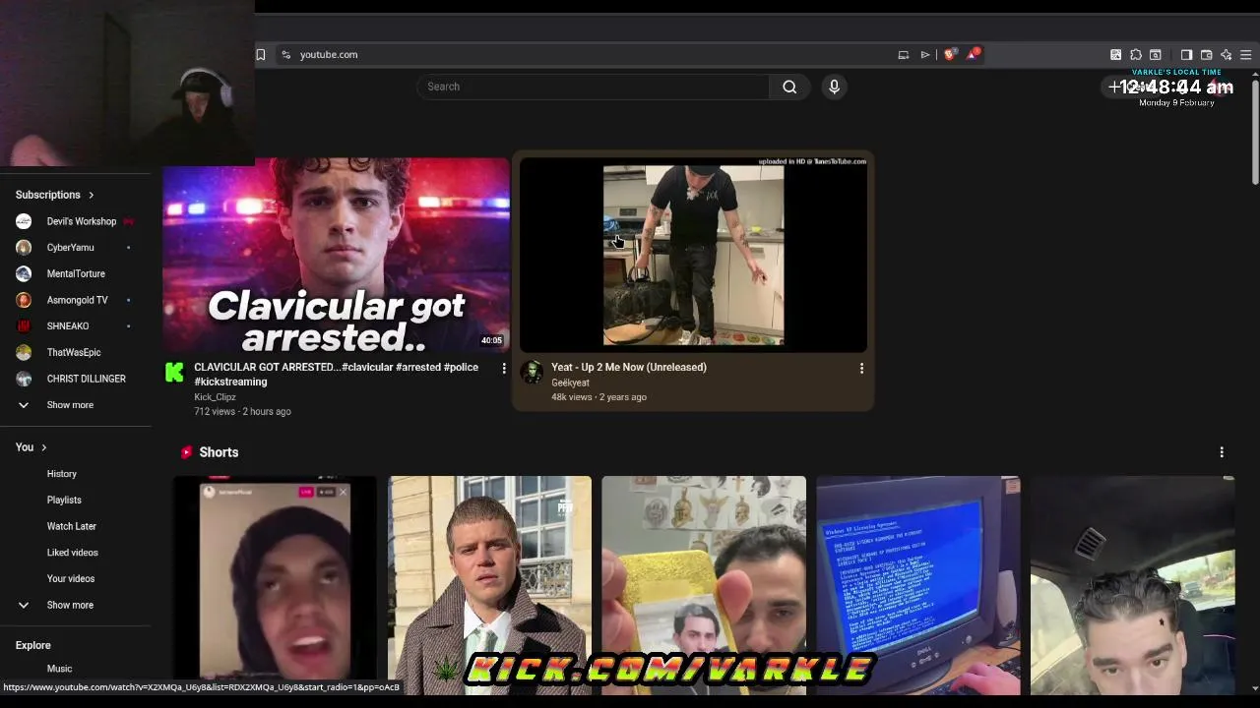1260x708 pixels.
Task: Open the browser hamburger main menu
Action: click(1245, 55)
